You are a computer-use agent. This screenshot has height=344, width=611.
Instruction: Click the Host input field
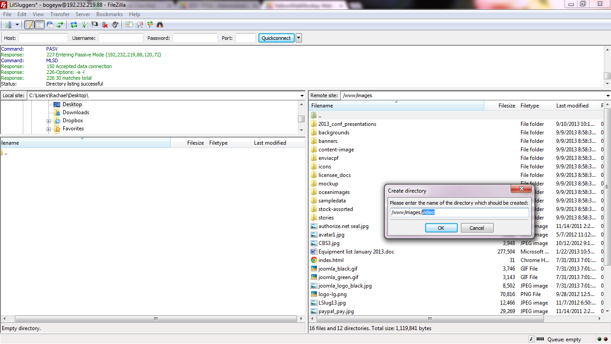click(43, 38)
